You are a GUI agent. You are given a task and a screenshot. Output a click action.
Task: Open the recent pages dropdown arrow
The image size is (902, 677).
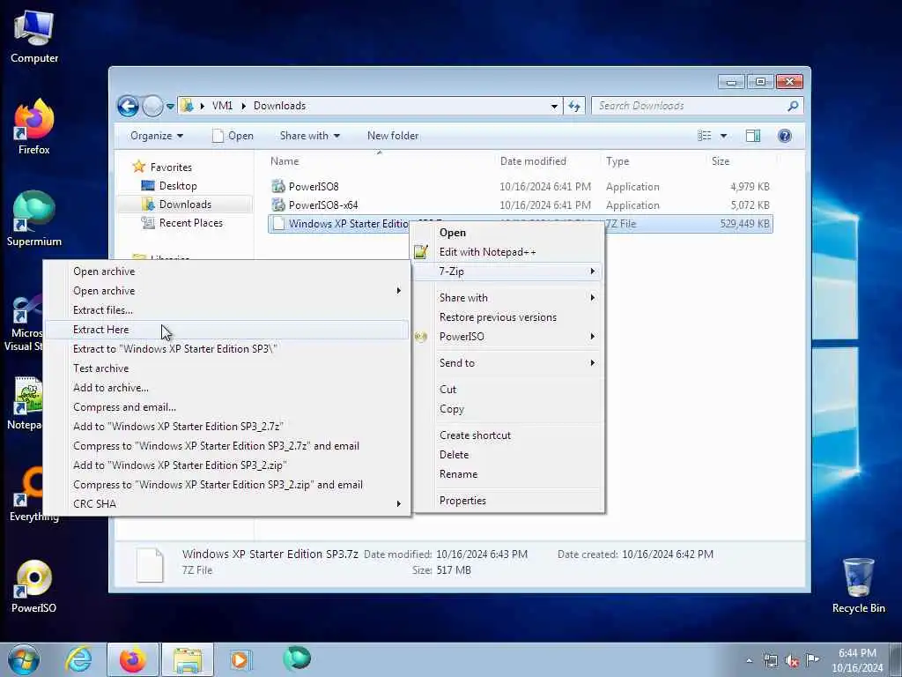[x=170, y=107]
